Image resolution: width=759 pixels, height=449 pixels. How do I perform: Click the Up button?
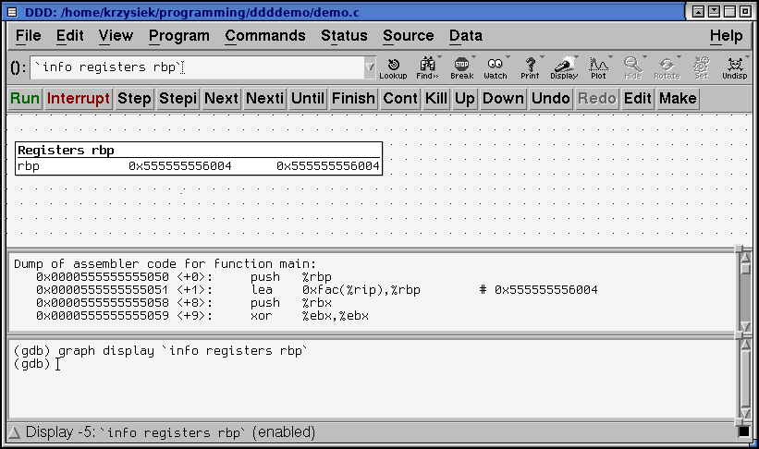pyautogui.click(x=465, y=99)
